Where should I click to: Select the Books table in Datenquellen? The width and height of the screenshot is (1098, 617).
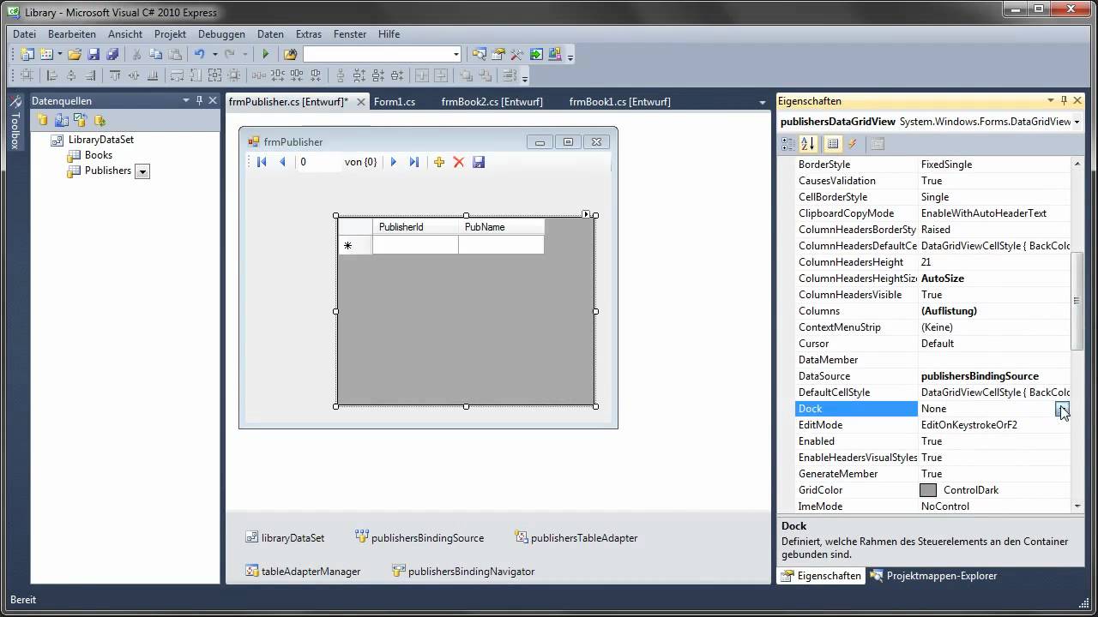(x=90, y=155)
